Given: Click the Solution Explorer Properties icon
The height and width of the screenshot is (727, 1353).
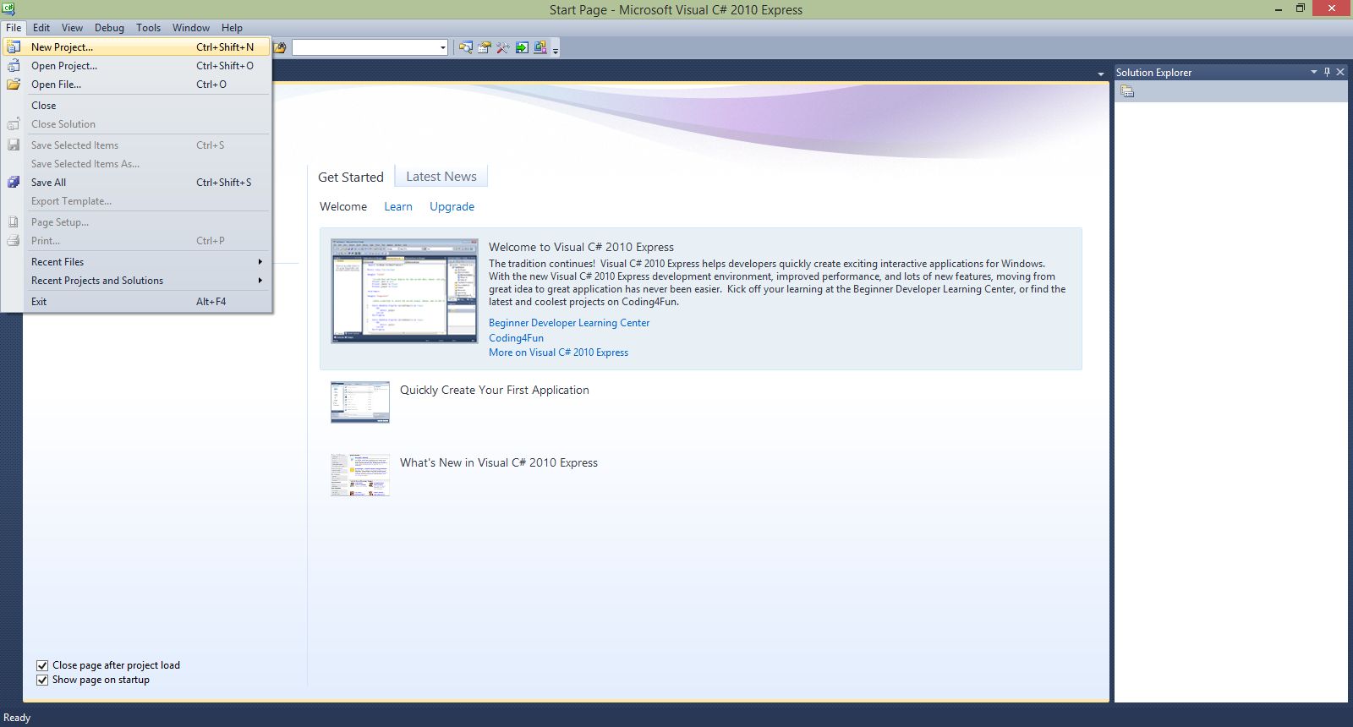Looking at the screenshot, I should pos(1127,91).
